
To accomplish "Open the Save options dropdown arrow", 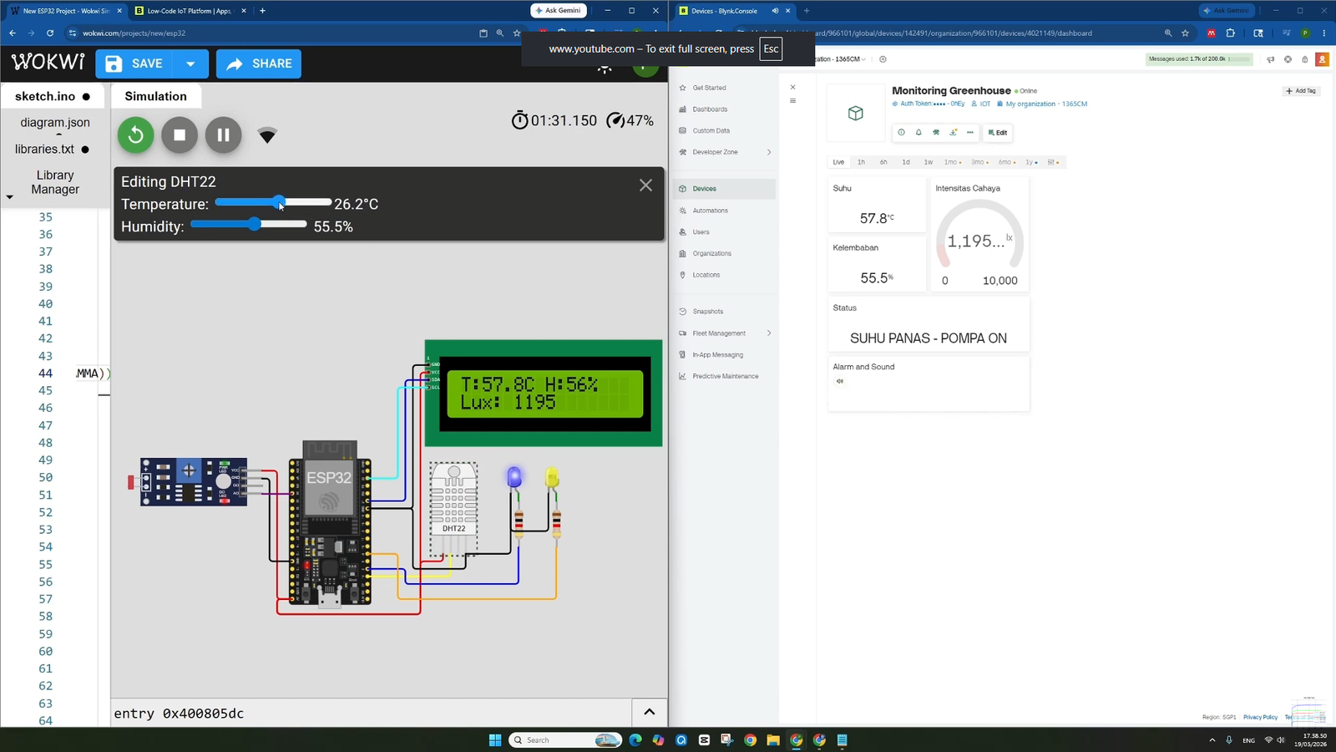I will (190, 64).
